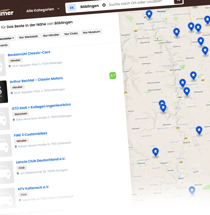Click address Erika-Naumann-Straße 2, 71063 Böblingen
Image resolution: width=210 pixels, height=215 pixels.
pyautogui.click(x=44, y=118)
